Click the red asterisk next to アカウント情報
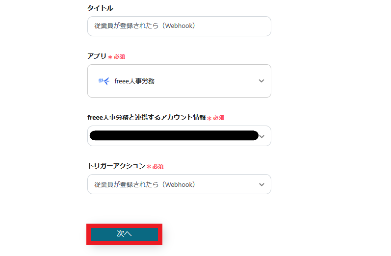The width and height of the screenshot is (391, 256). coord(209,118)
